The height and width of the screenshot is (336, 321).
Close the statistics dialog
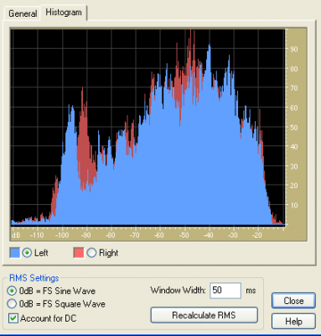(293, 301)
